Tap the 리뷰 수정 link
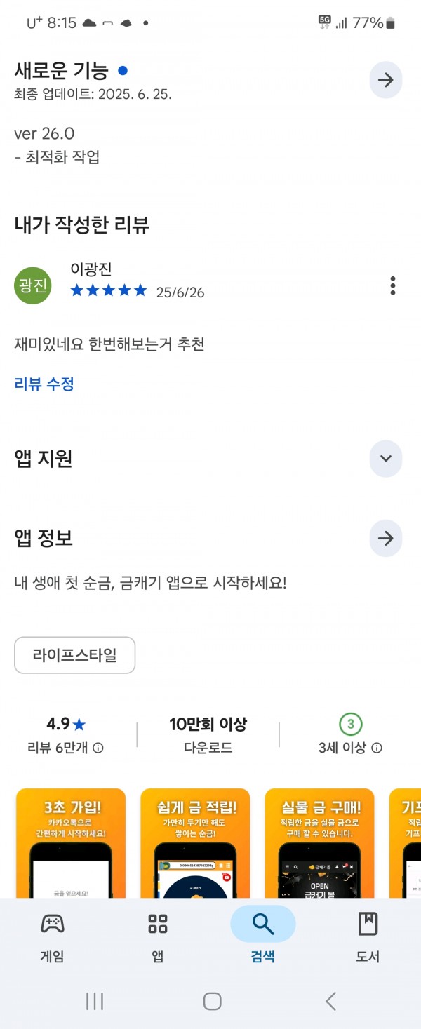This screenshot has height=1029, width=421. (44, 384)
